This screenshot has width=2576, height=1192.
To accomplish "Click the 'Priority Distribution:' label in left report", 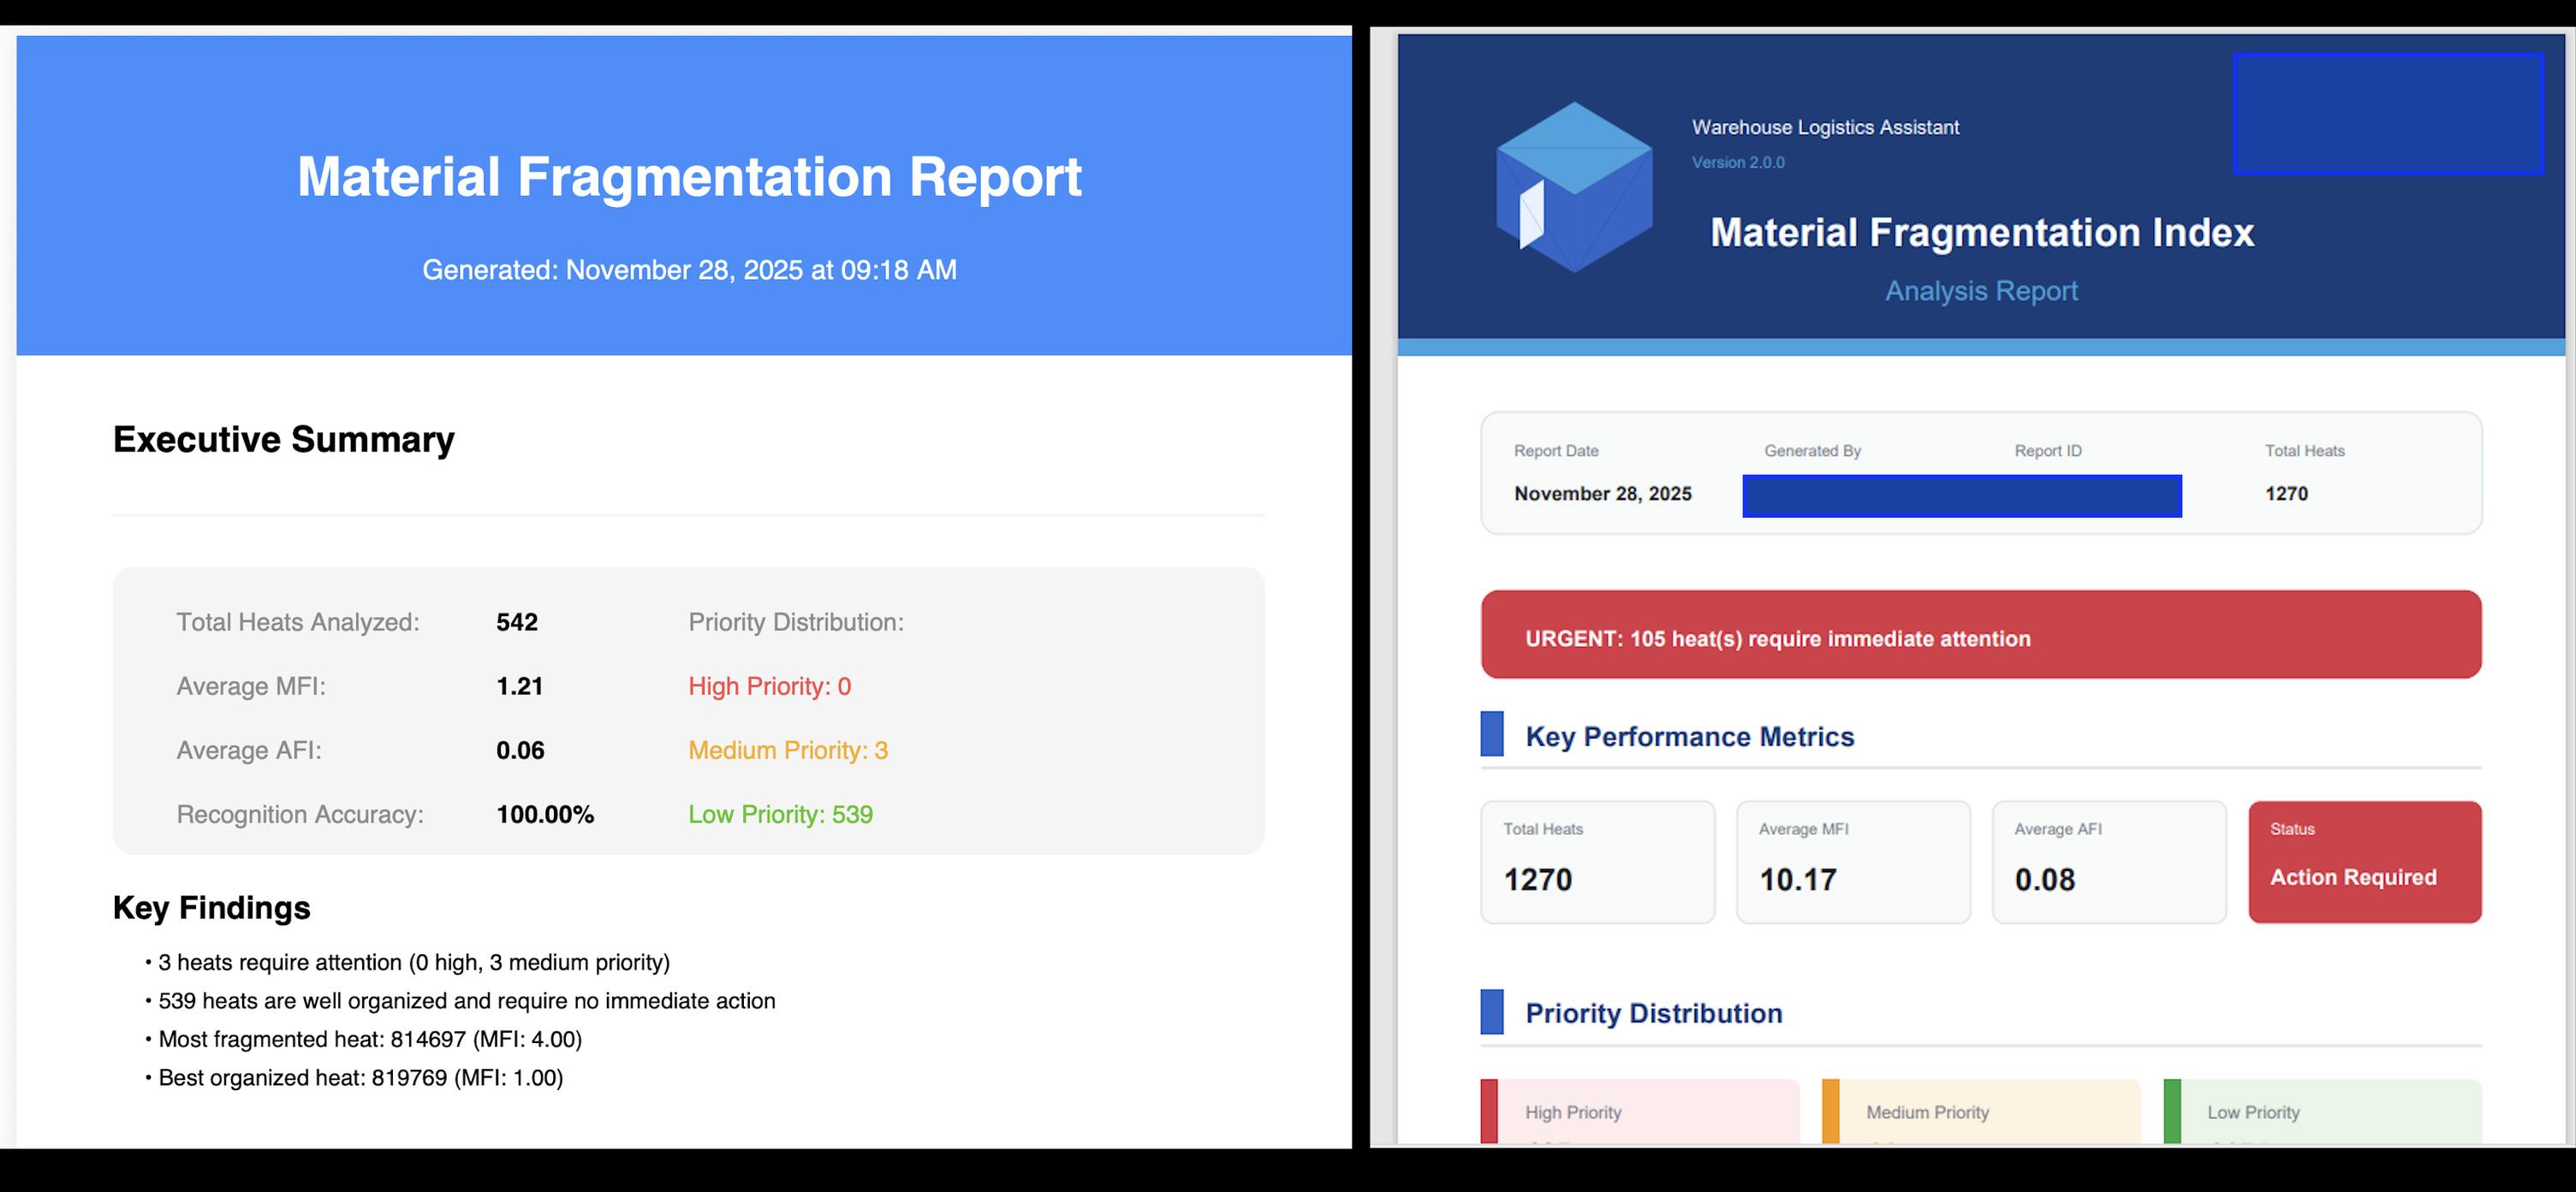I will point(796,622).
